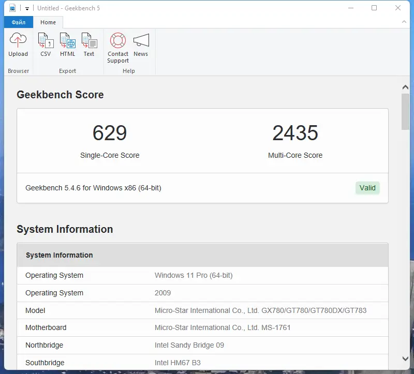
Task: Open the quick access toolbar dropdown
Action: [27, 8]
